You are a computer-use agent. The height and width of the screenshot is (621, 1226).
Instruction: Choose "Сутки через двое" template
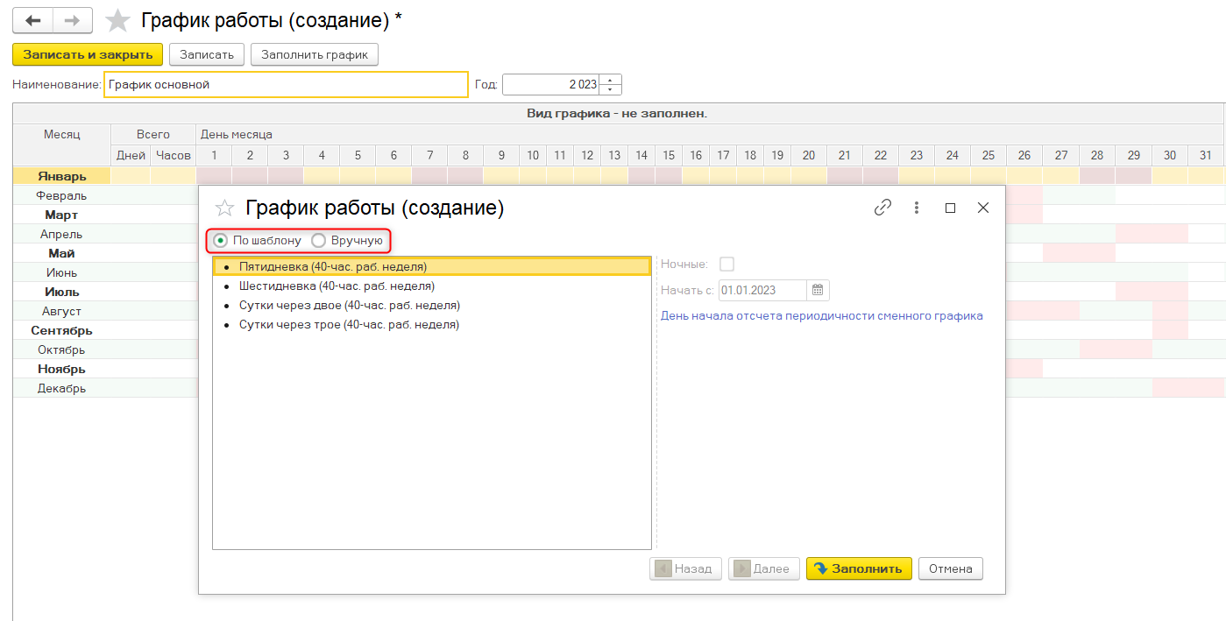349,305
